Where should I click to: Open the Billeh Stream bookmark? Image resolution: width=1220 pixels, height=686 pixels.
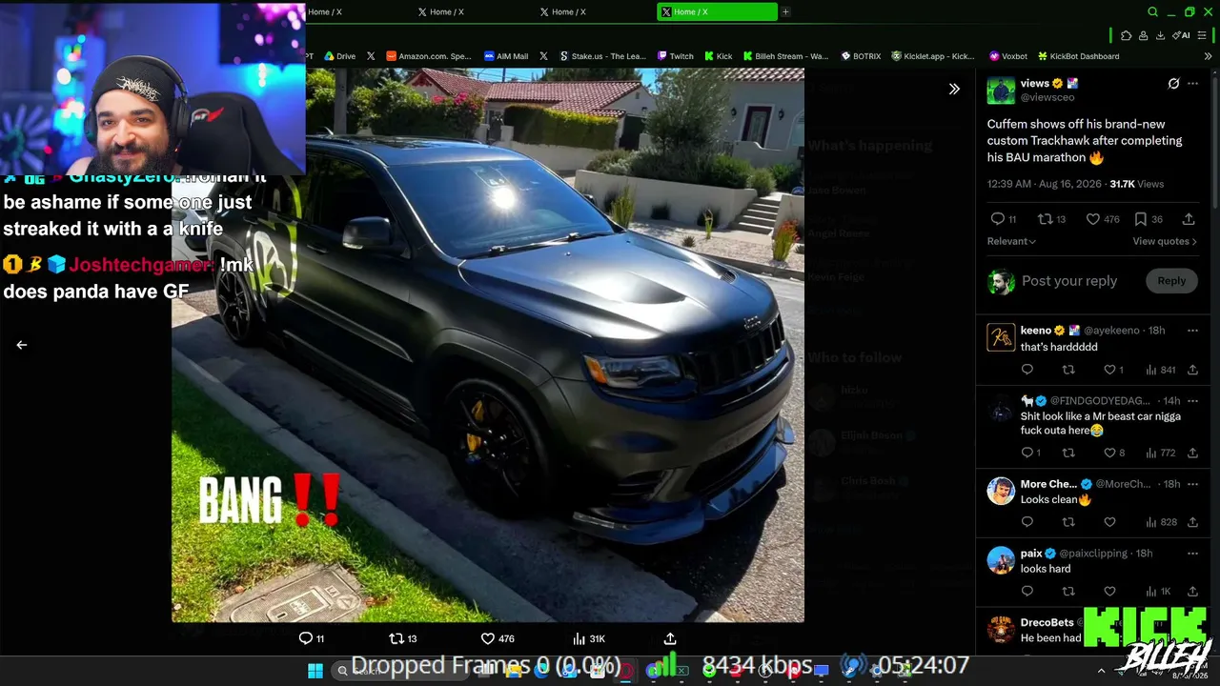pyautogui.click(x=786, y=56)
